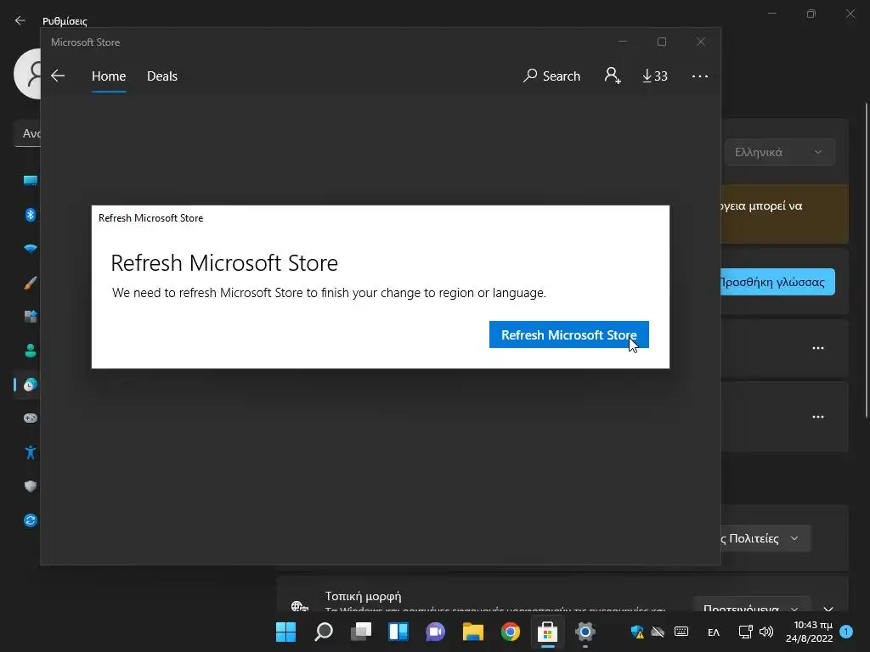
Task: Open clock and date in taskbar
Action: (810, 632)
